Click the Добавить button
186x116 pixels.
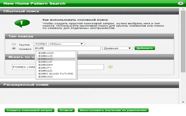pyautogui.click(x=145, y=48)
